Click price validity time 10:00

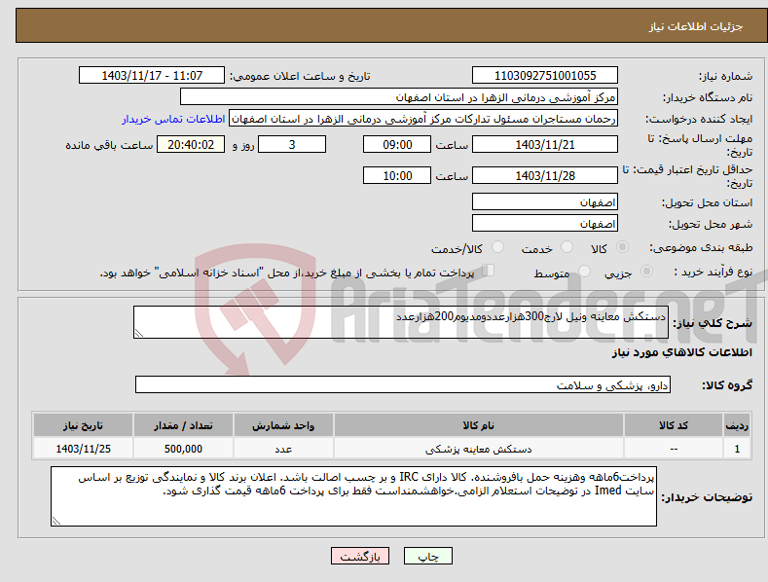pos(397,175)
